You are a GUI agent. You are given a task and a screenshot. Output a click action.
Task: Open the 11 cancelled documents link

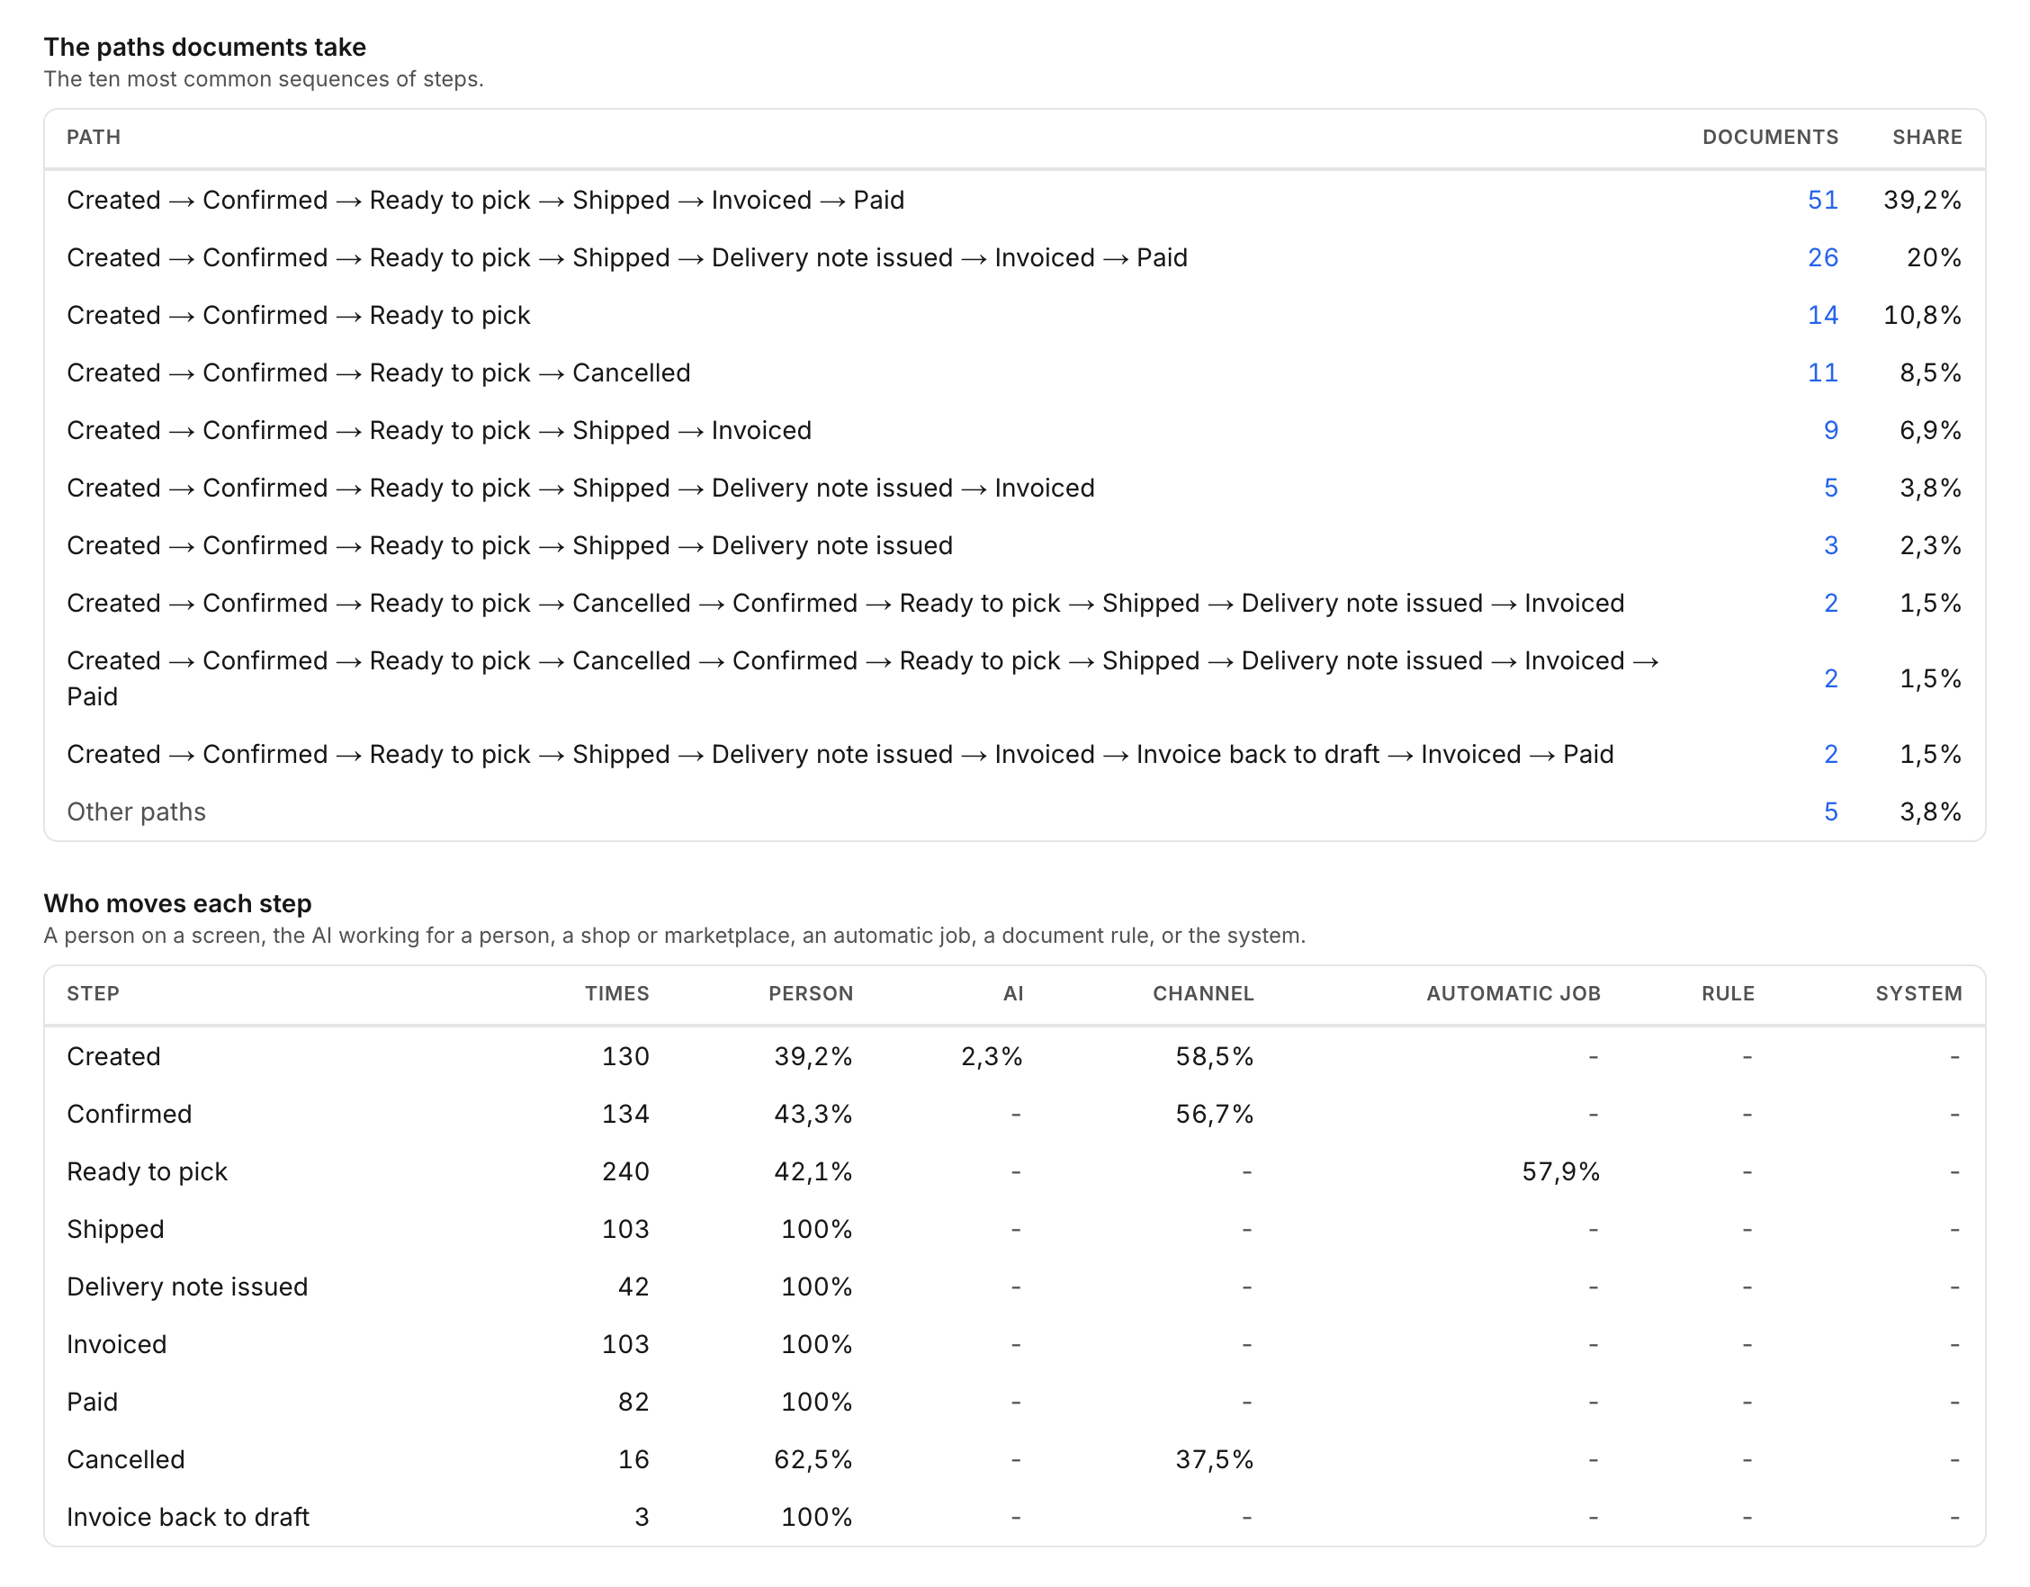click(x=1822, y=372)
